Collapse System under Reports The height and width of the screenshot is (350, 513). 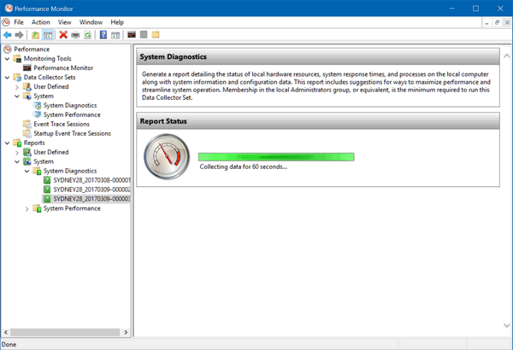coord(17,161)
